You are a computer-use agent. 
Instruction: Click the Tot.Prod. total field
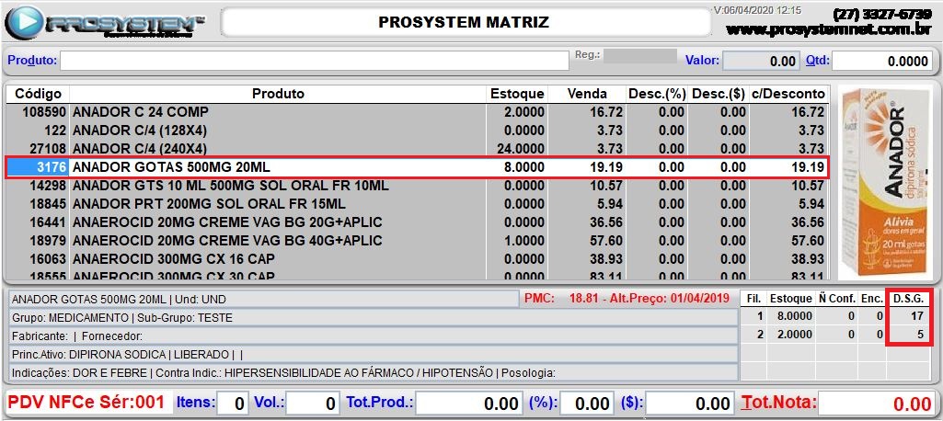click(x=469, y=403)
